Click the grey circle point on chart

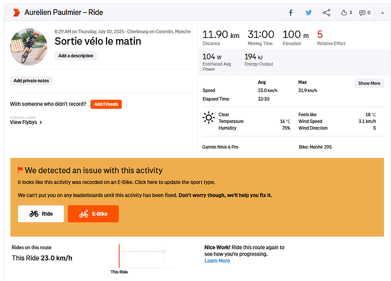tap(164, 252)
